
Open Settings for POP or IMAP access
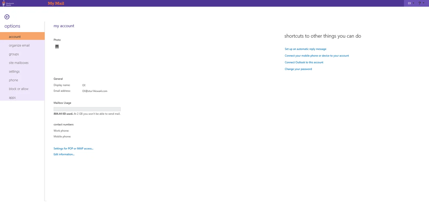pyautogui.click(x=73, y=148)
